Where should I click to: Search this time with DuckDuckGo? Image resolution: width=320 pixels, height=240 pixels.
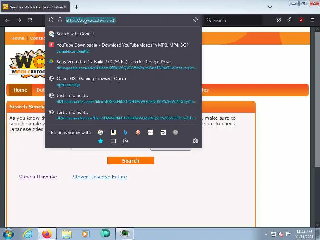[138, 132]
